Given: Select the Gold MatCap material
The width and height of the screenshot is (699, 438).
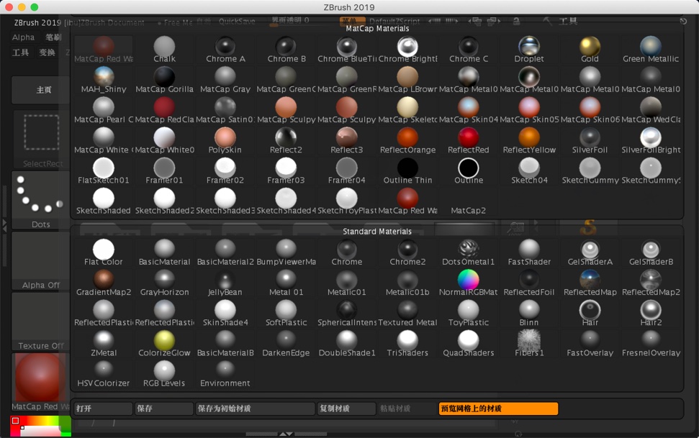Looking at the screenshot, I should click(588, 47).
